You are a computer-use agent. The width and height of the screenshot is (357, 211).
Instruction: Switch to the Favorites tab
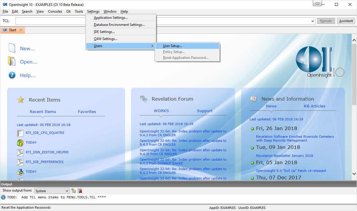(x=87, y=112)
